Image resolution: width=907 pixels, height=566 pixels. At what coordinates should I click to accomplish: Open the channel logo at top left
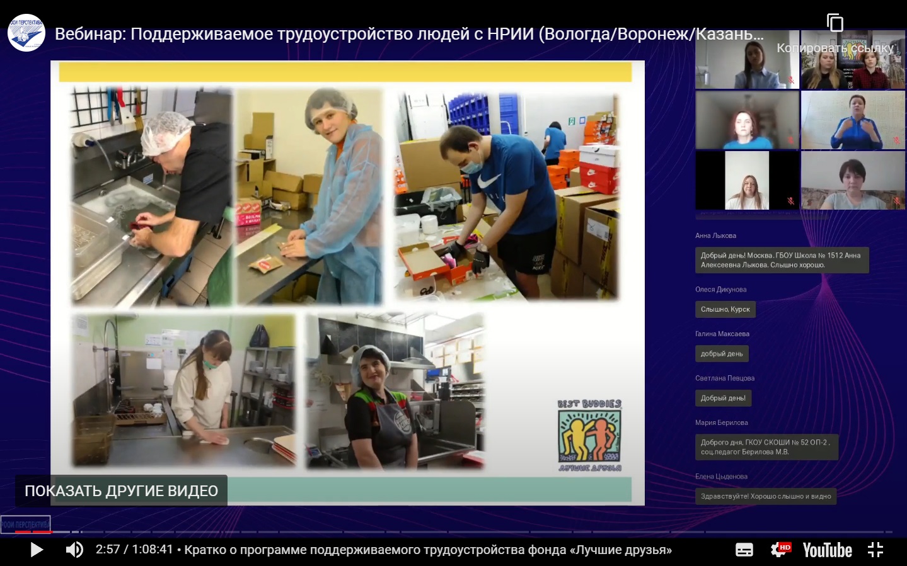(x=26, y=33)
